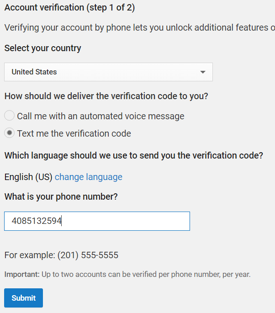Select the automated voice call radio button
This screenshot has width=275, height=313.
pos(9,116)
